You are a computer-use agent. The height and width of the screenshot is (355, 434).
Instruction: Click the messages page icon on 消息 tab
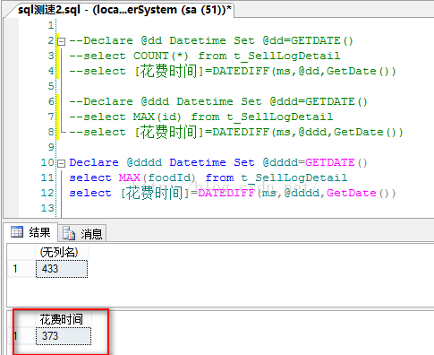[x=69, y=233]
